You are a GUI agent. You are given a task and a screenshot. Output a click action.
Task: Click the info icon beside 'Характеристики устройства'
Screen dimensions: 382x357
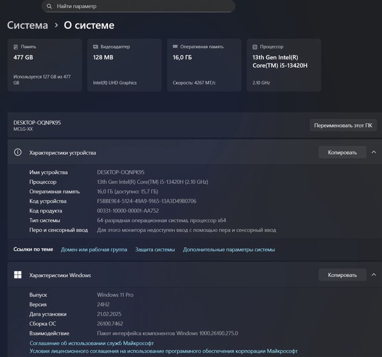click(18, 152)
